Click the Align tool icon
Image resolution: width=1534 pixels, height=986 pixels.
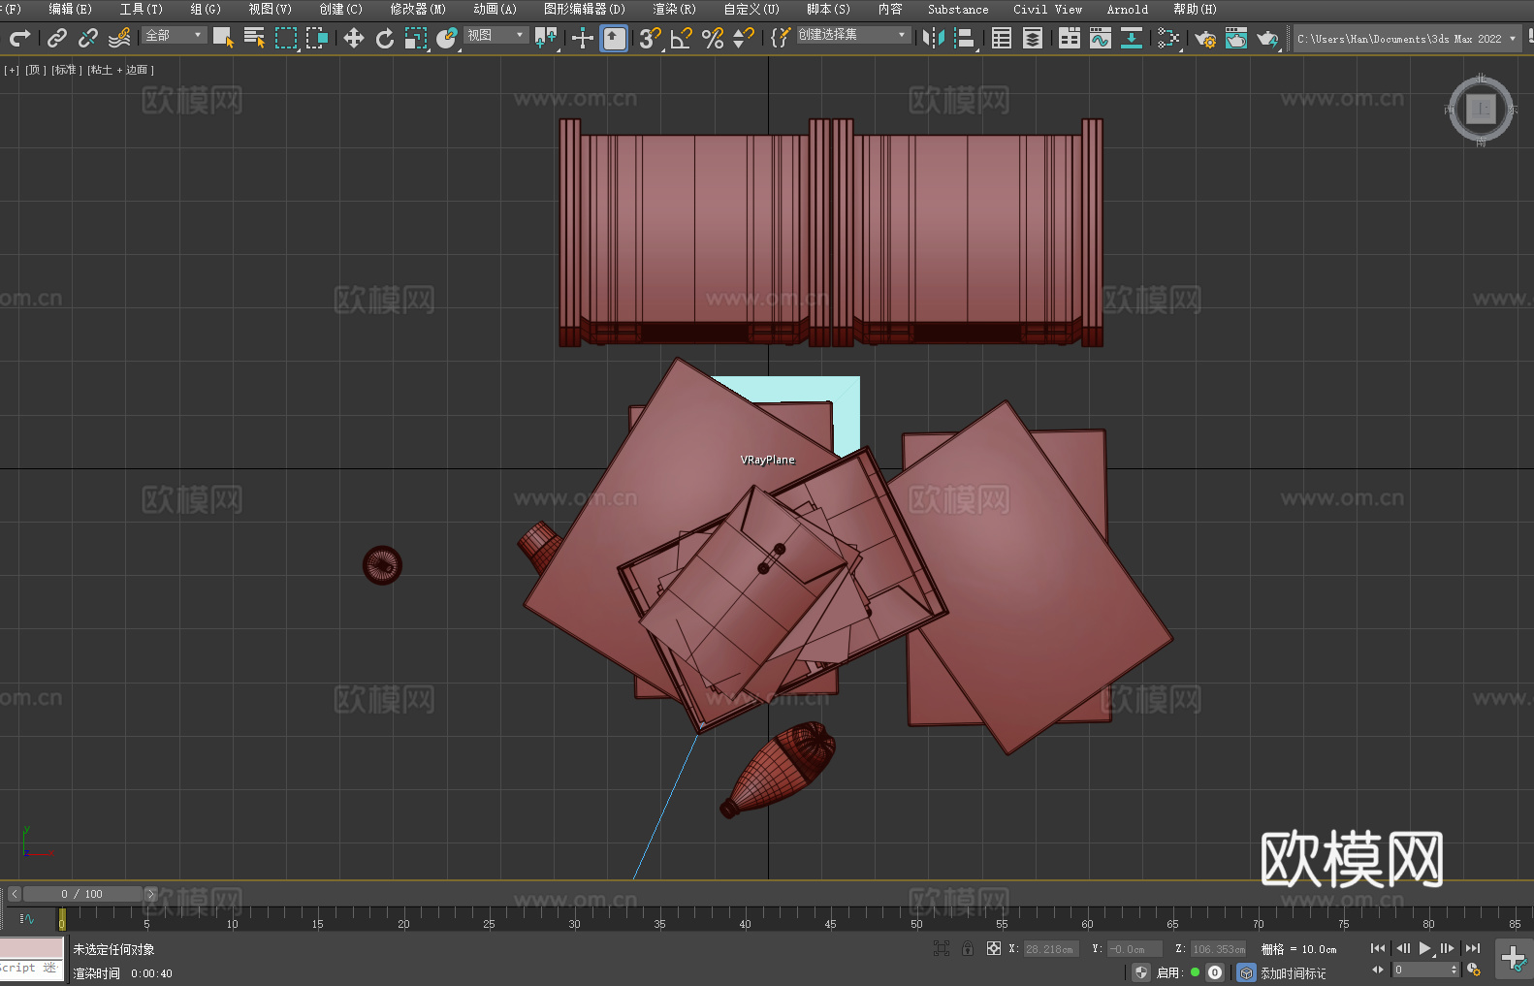pos(965,38)
